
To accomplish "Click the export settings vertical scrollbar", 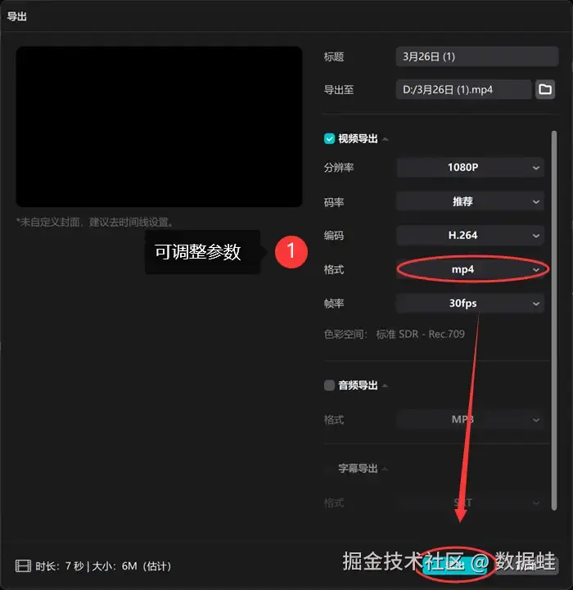I will 554,320.
